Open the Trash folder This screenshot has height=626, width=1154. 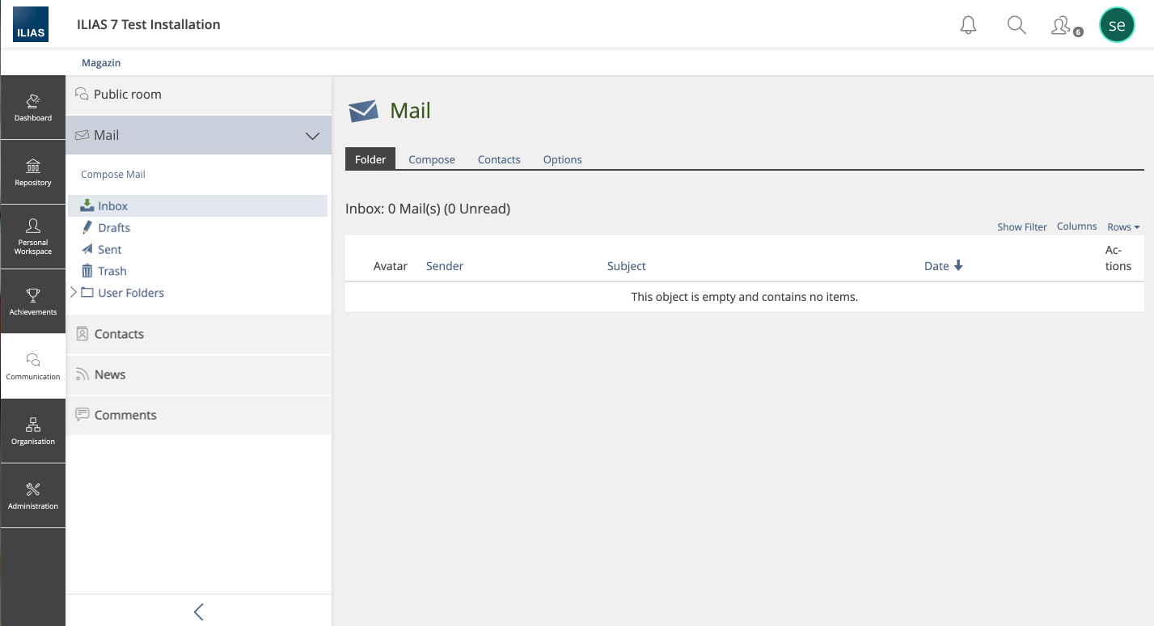[112, 271]
